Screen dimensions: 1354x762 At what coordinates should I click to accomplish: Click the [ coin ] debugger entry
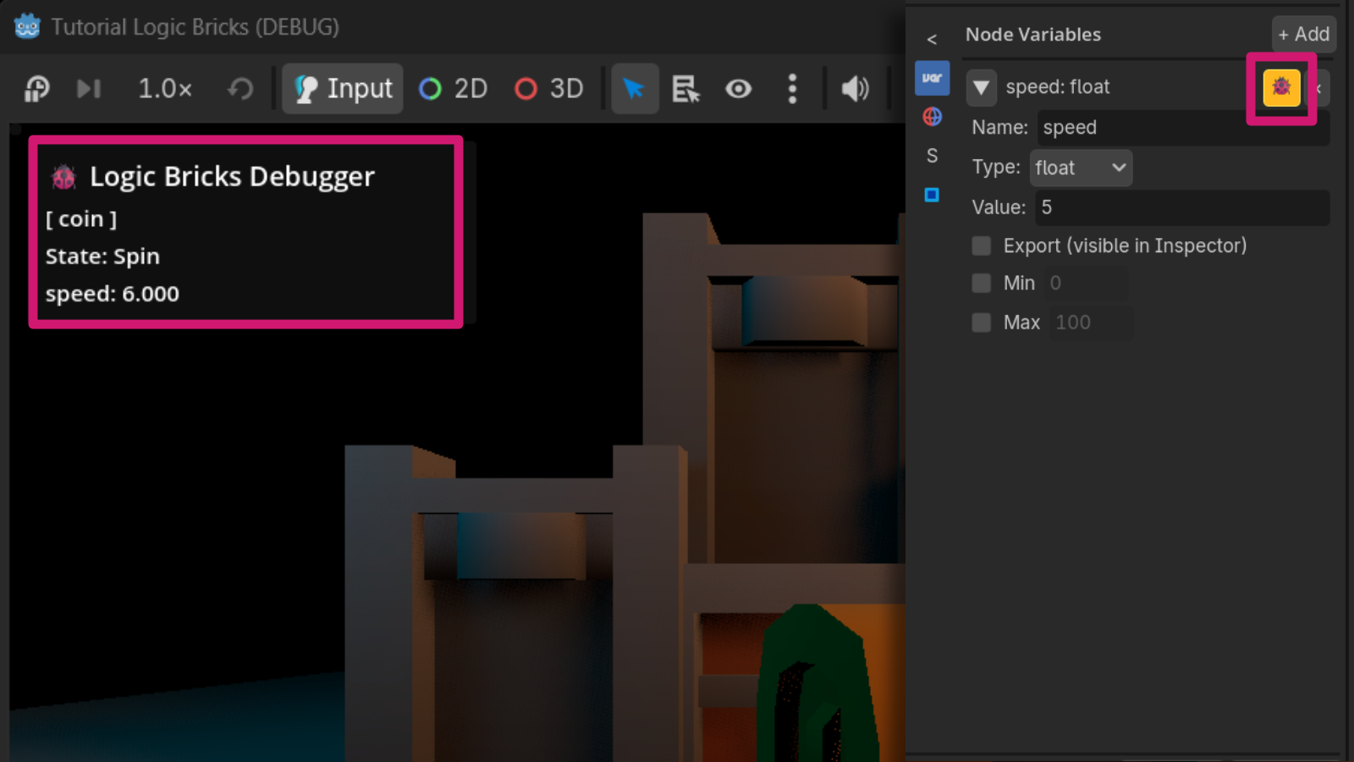81,218
